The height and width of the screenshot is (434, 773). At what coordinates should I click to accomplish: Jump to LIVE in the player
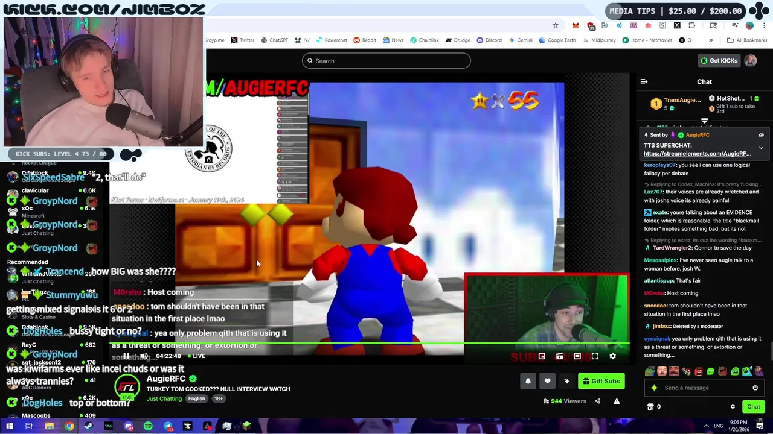[x=195, y=356]
